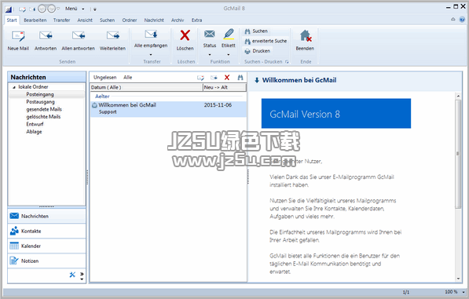The width and height of the screenshot is (469, 299).
Task: Open the Kalender section
Action: [x=46, y=246]
